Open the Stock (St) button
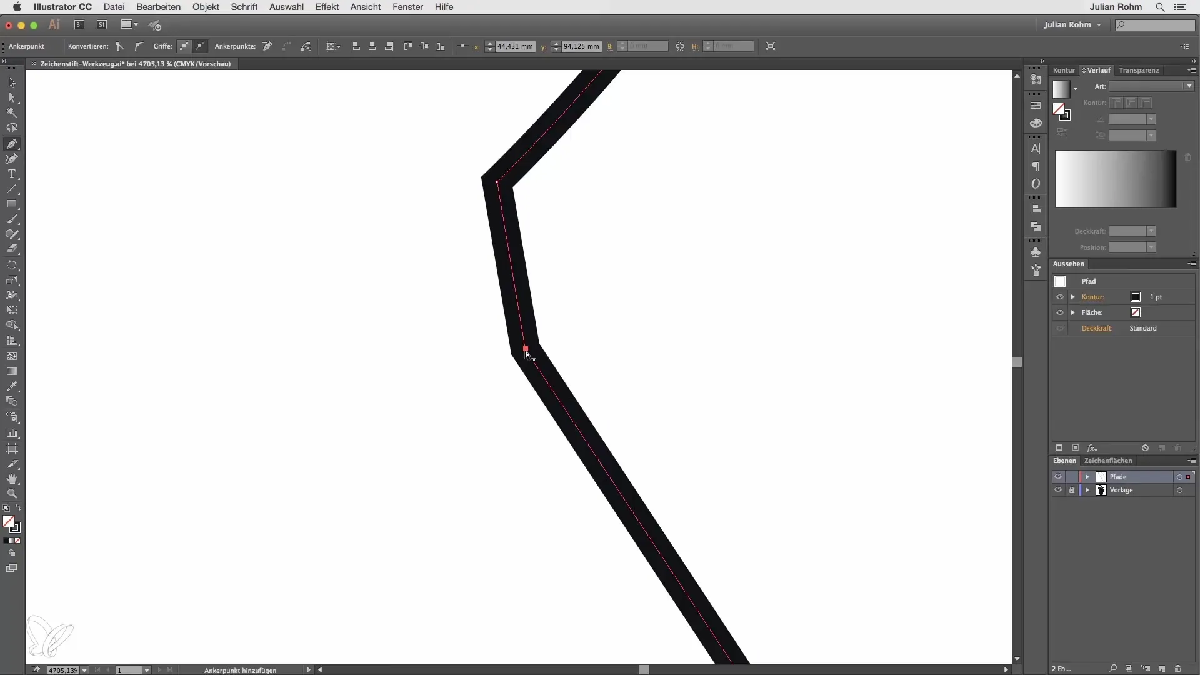The width and height of the screenshot is (1200, 675). click(102, 25)
